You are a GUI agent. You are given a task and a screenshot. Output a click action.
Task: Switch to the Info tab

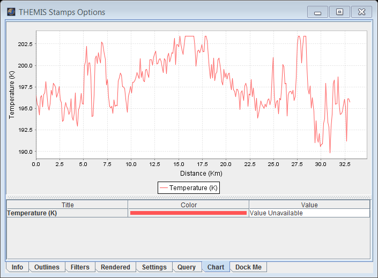click(17, 267)
